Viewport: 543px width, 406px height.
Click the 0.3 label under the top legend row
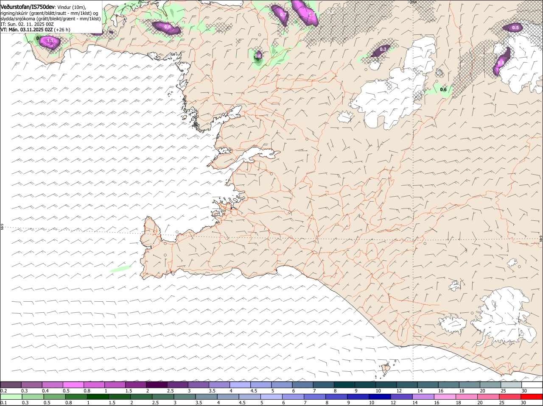click(x=25, y=390)
